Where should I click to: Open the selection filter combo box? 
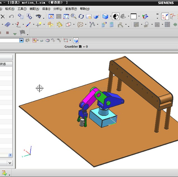point(21,41)
